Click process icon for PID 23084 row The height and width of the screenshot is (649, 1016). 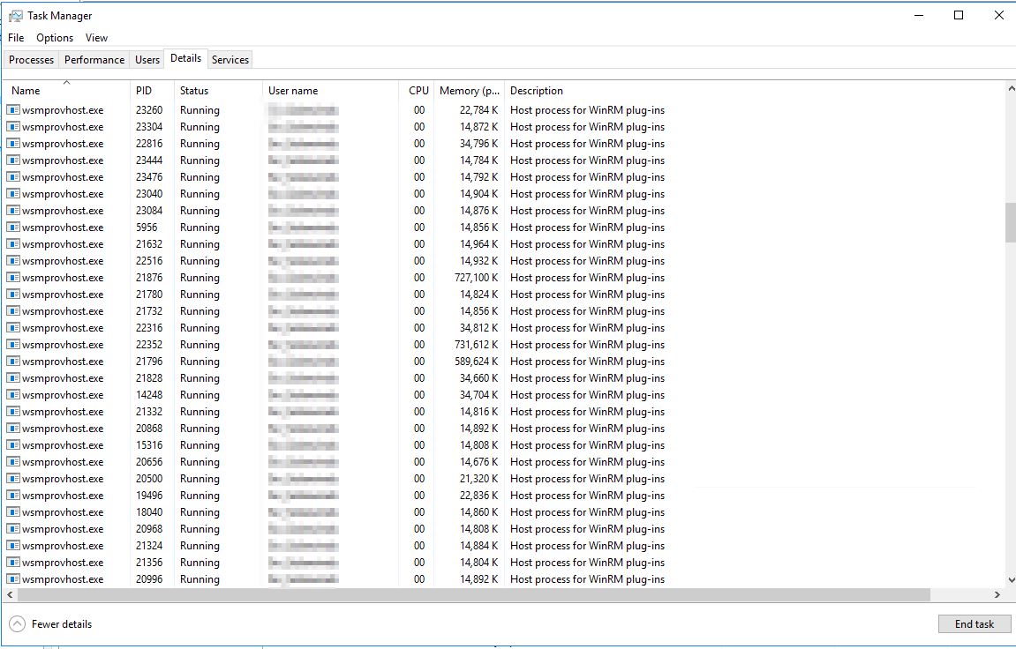pyautogui.click(x=13, y=211)
